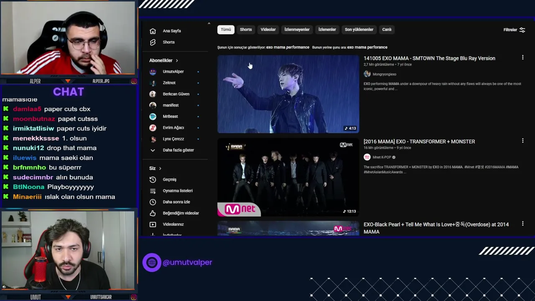Open options menu for TRANSFORMER + MONSTER video

[x=522, y=141]
